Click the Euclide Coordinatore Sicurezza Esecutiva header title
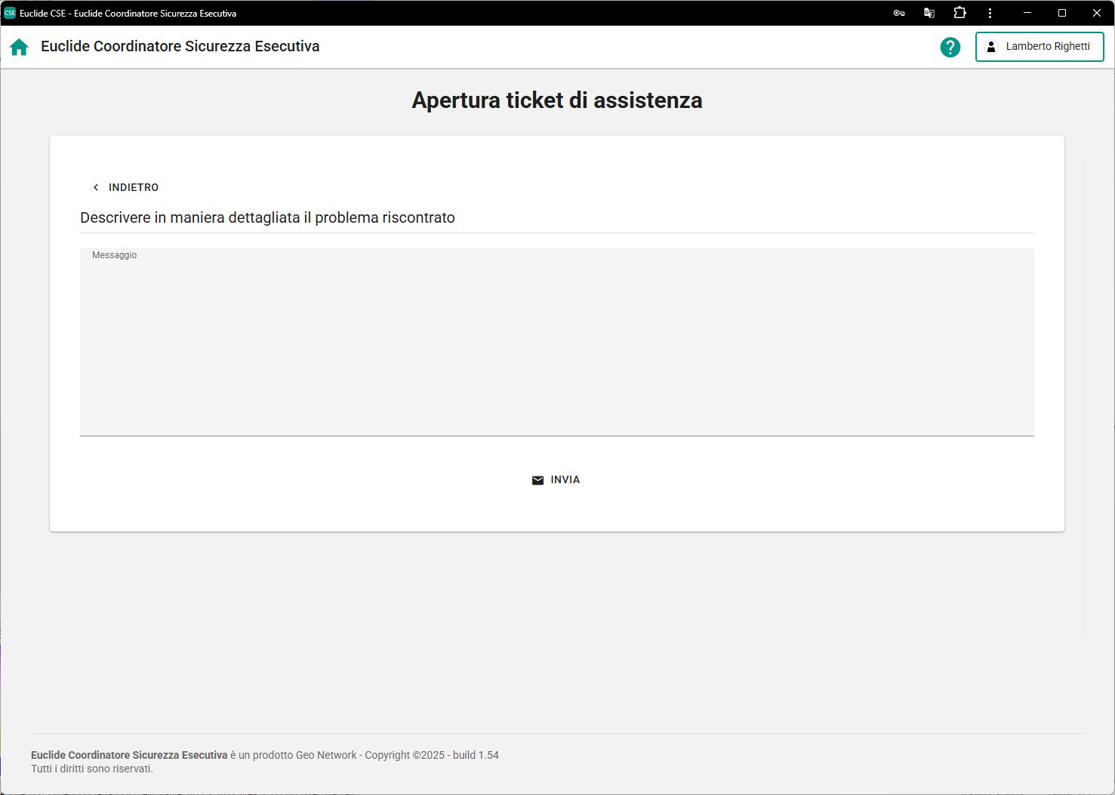1115x795 pixels. tap(180, 47)
